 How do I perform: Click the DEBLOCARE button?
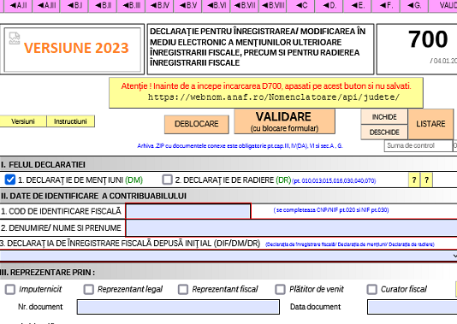(x=197, y=124)
